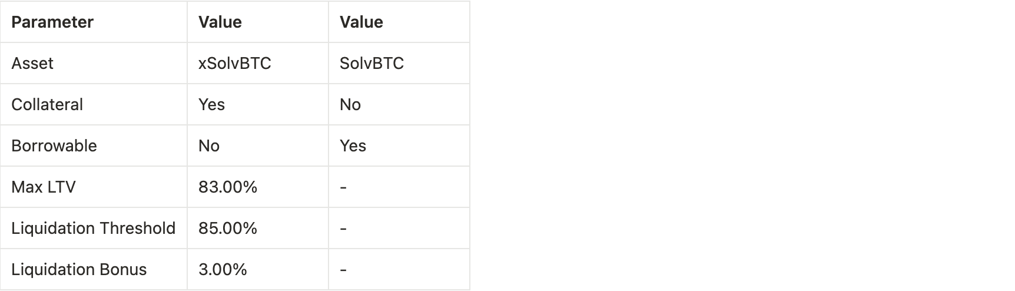
Task: Click the SolvBTC cell in the last column
Action: [371, 64]
